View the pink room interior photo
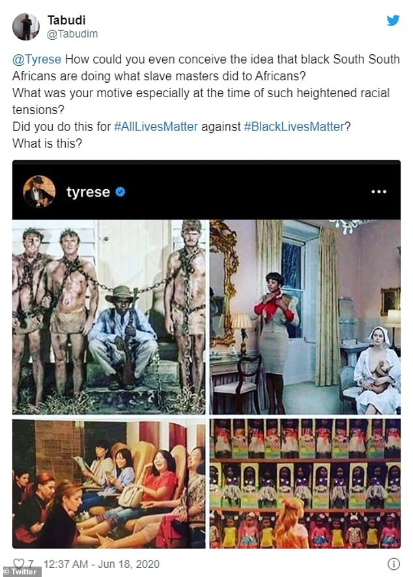This screenshot has height=577, width=413. pos(306,318)
